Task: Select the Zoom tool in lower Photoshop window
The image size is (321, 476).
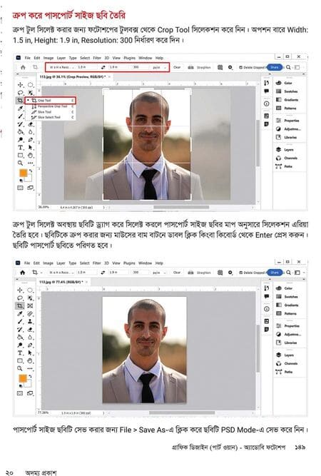Action: [20, 368]
